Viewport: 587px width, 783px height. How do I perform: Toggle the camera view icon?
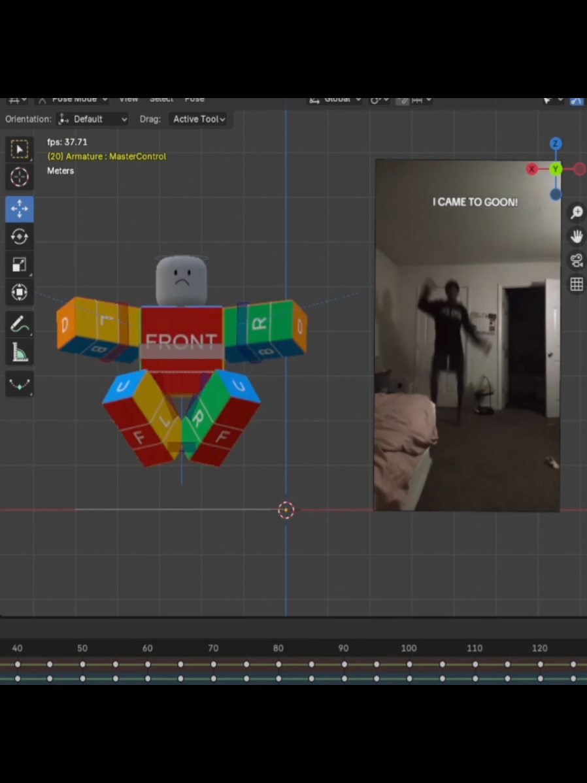click(x=577, y=260)
